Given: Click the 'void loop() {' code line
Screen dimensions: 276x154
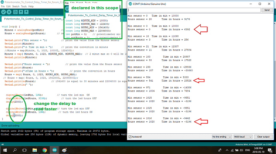Looking at the screenshot, I should pyautogui.click(x=11, y=27).
